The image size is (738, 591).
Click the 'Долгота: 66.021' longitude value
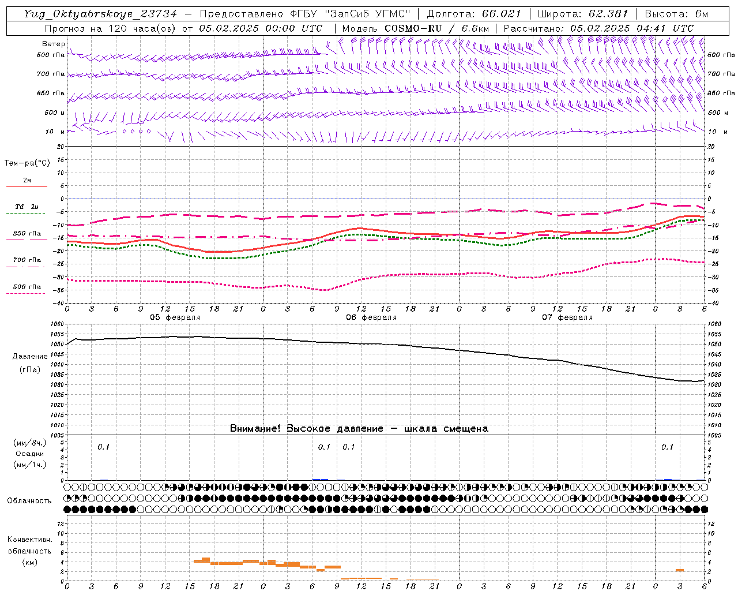tap(474, 14)
